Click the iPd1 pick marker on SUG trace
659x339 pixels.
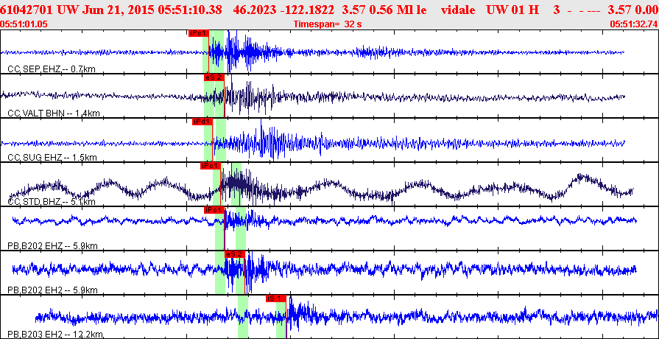tap(202, 122)
